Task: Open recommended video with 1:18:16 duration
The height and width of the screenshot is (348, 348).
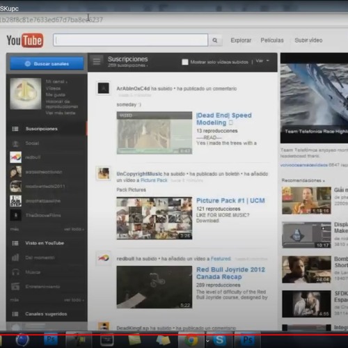Action: pos(306,200)
